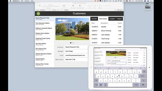
Task: Select Dekalb Station in customer list
Action: click(45, 59)
